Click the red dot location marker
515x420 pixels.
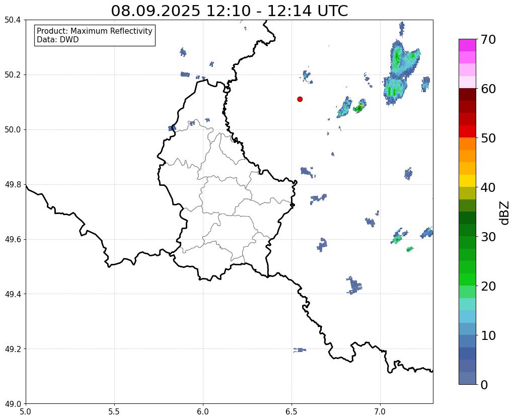pyautogui.click(x=300, y=99)
